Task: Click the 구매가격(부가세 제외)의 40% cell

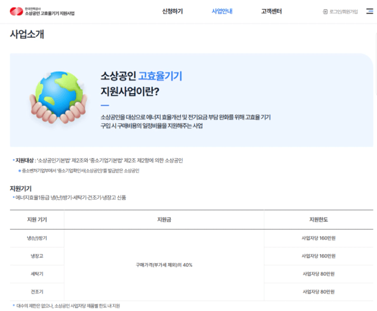Action: click(164, 265)
